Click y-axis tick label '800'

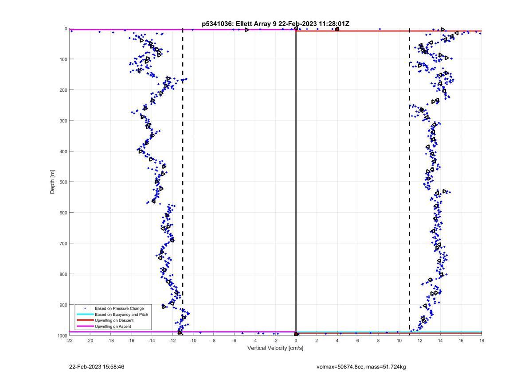tap(63, 274)
